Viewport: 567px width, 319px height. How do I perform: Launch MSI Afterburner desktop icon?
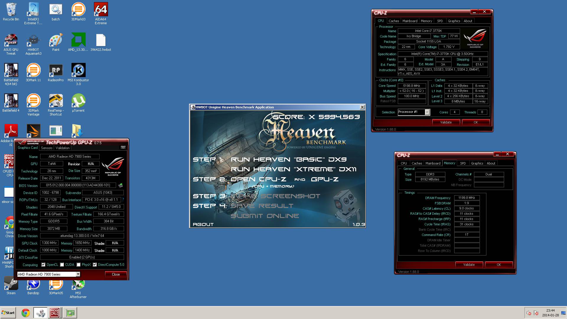coord(78,289)
